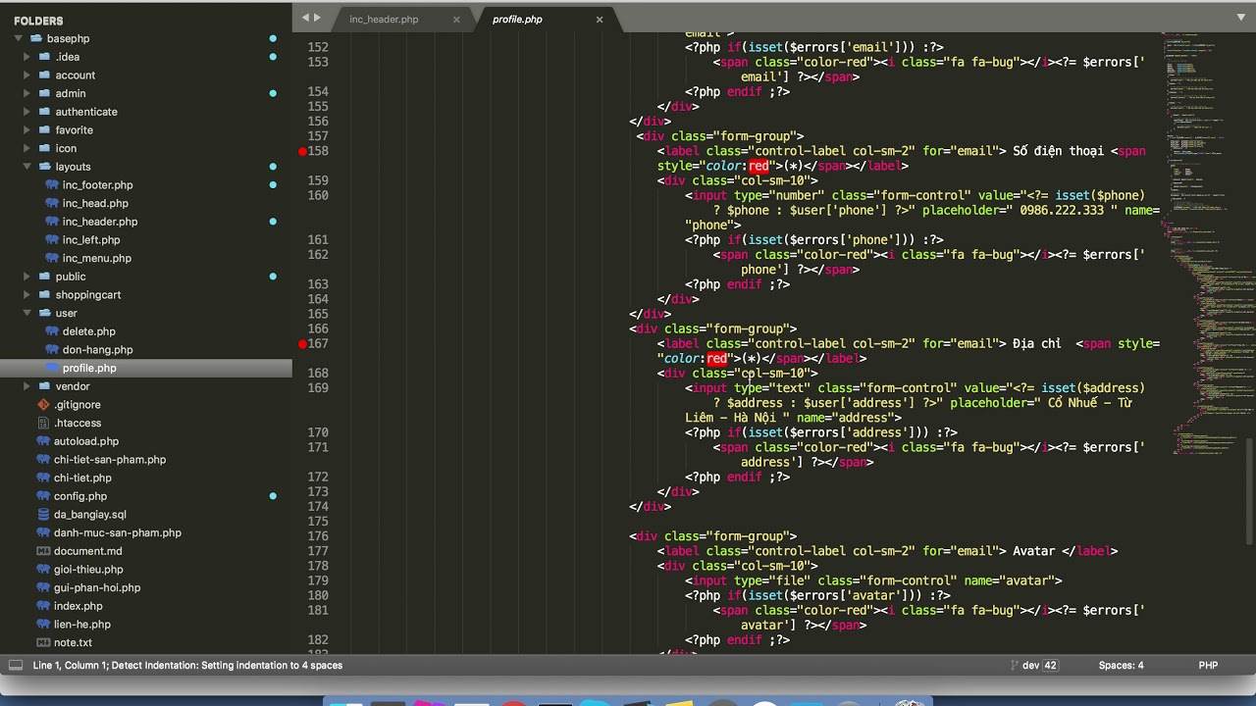Click the PHP icon next to index.php
Viewport: 1256px width, 706px height.
pyautogui.click(x=43, y=606)
